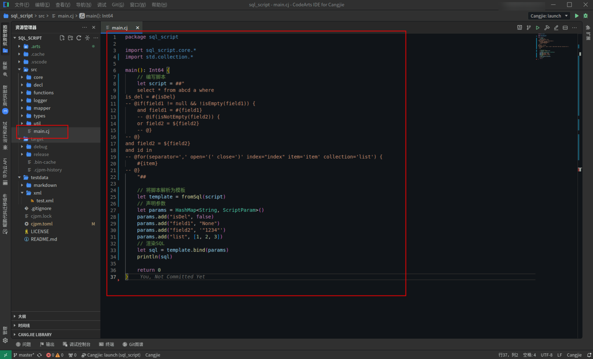Click the master* branch in status bar
Viewport: 593px width, 359px height.
[24, 355]
